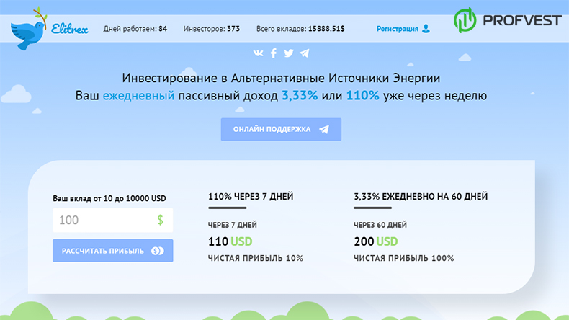The height and width of the screenshot is (320, 569).
Task: Open the Twitter page icon
Action: click(289, 53)
